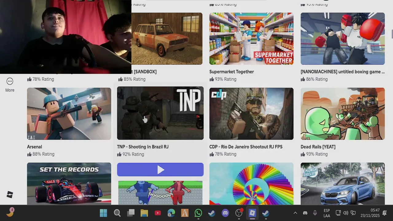393x221 pixels.
Task: Open the orange car [SANDBOX] game thumbnail
Action: 167,39
